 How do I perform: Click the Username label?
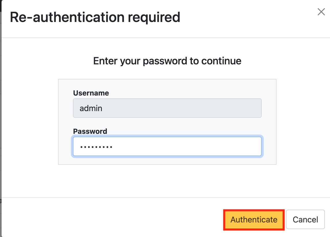coord(91,93)
